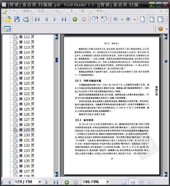Set actual size page view icon
Viewport: 170px width, 186px height.
143,19
